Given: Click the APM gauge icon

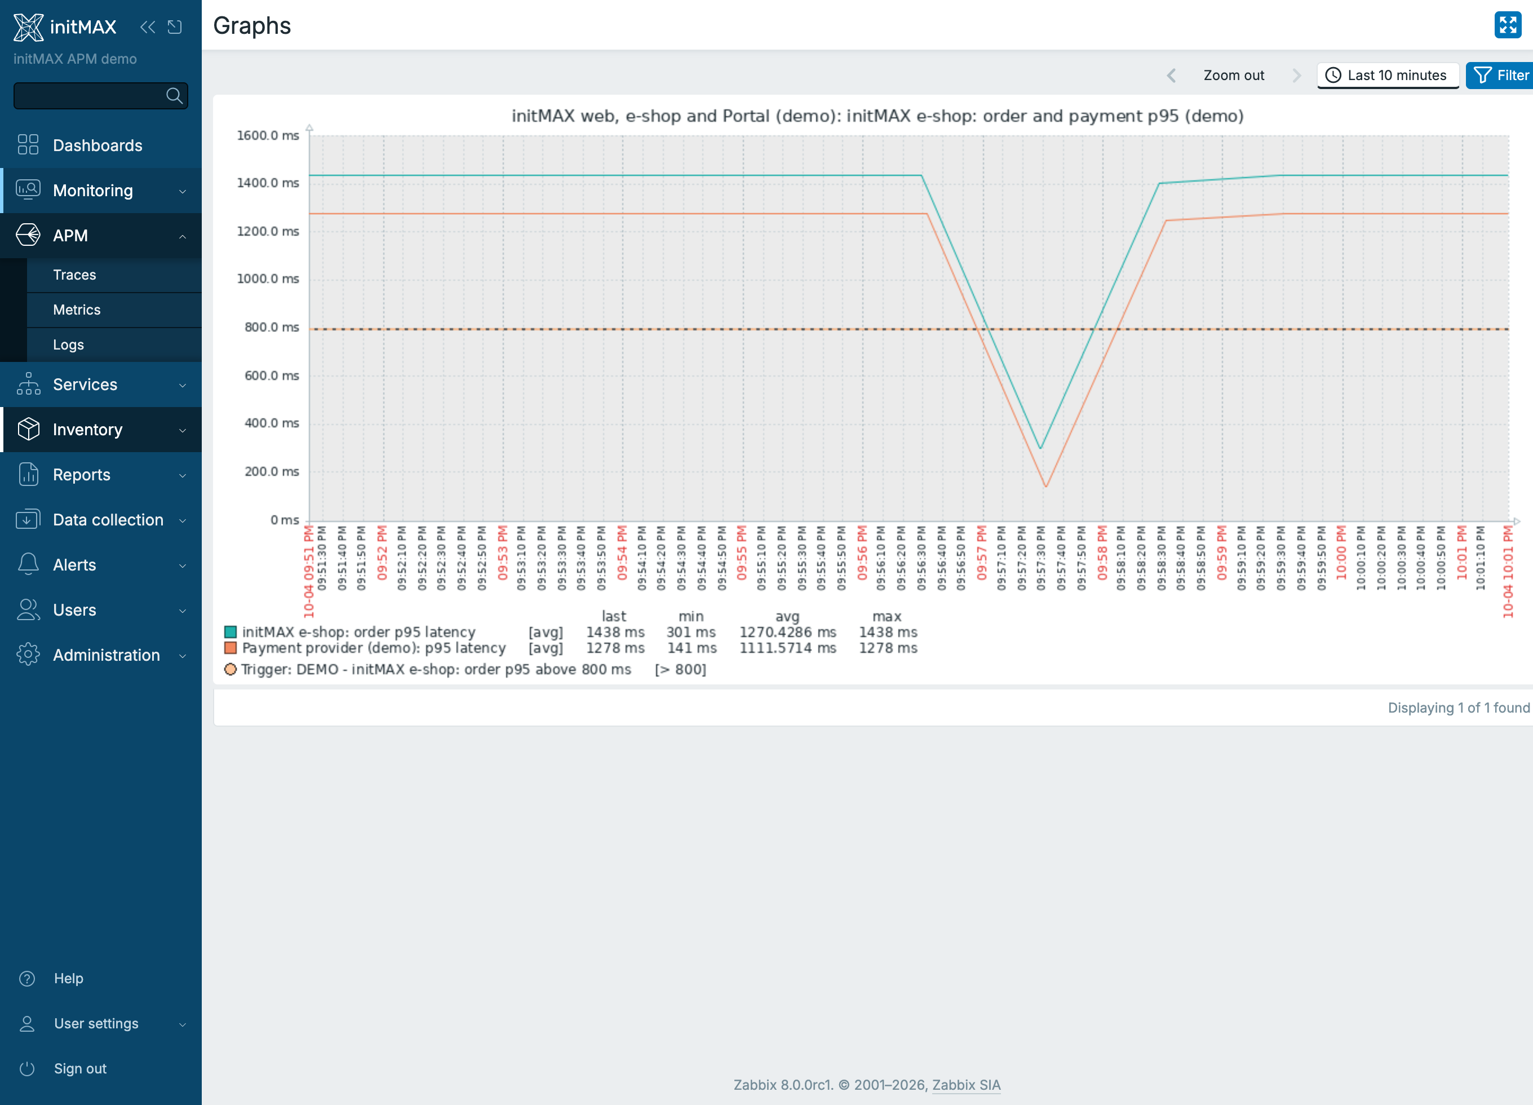Looking at the screenshot, I should [x=28, y=235].
